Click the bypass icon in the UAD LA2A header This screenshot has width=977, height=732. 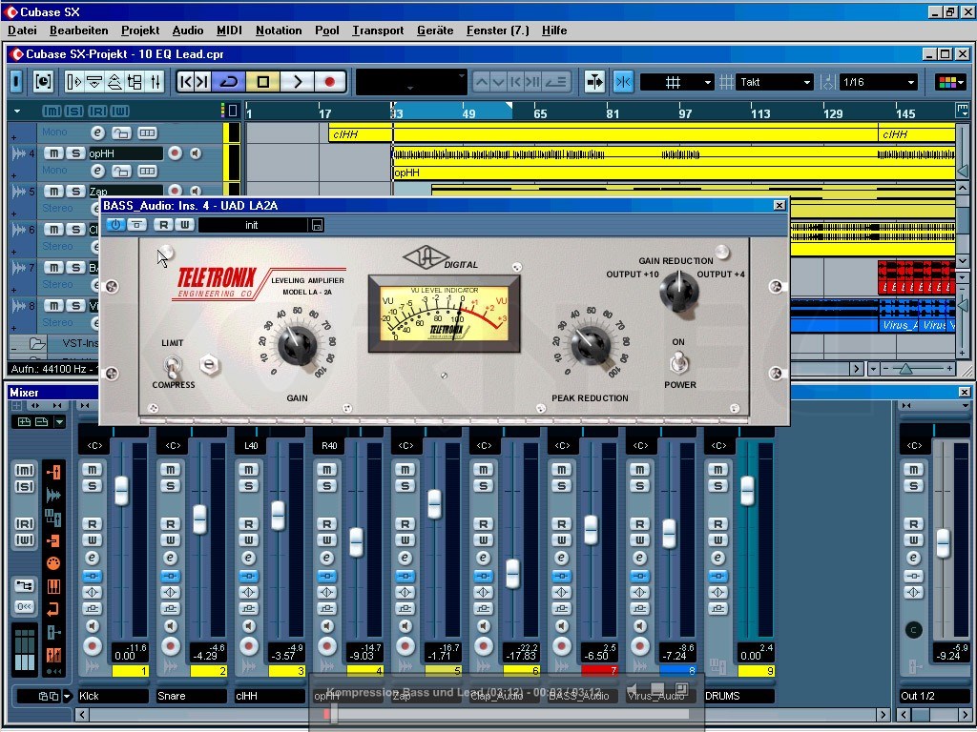(137, 225)
